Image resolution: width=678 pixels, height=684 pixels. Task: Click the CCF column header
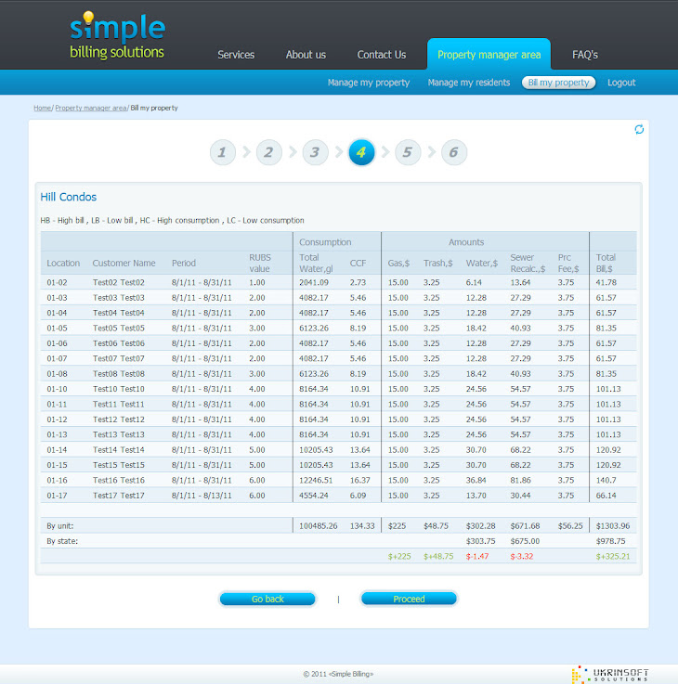[x=358, y=263]
